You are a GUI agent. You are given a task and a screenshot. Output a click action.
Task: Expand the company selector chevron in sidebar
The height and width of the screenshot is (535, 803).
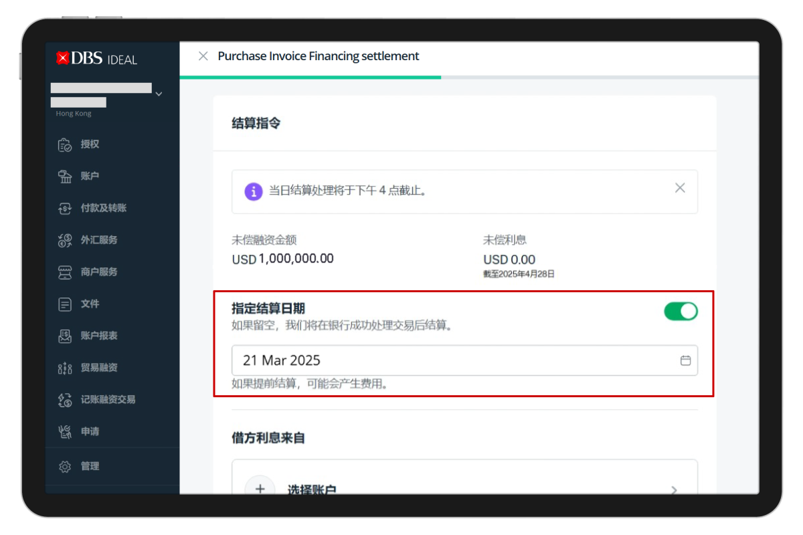(x=159, y=94)
